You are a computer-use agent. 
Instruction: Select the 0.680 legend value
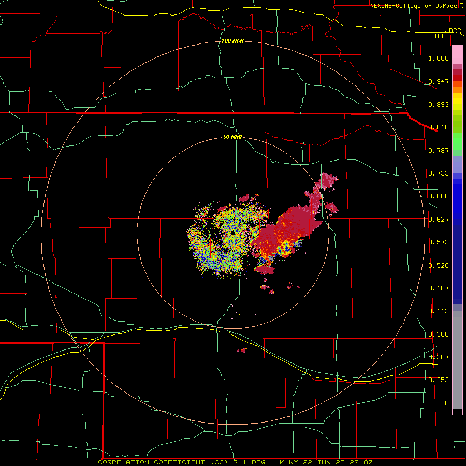[439, 196]
